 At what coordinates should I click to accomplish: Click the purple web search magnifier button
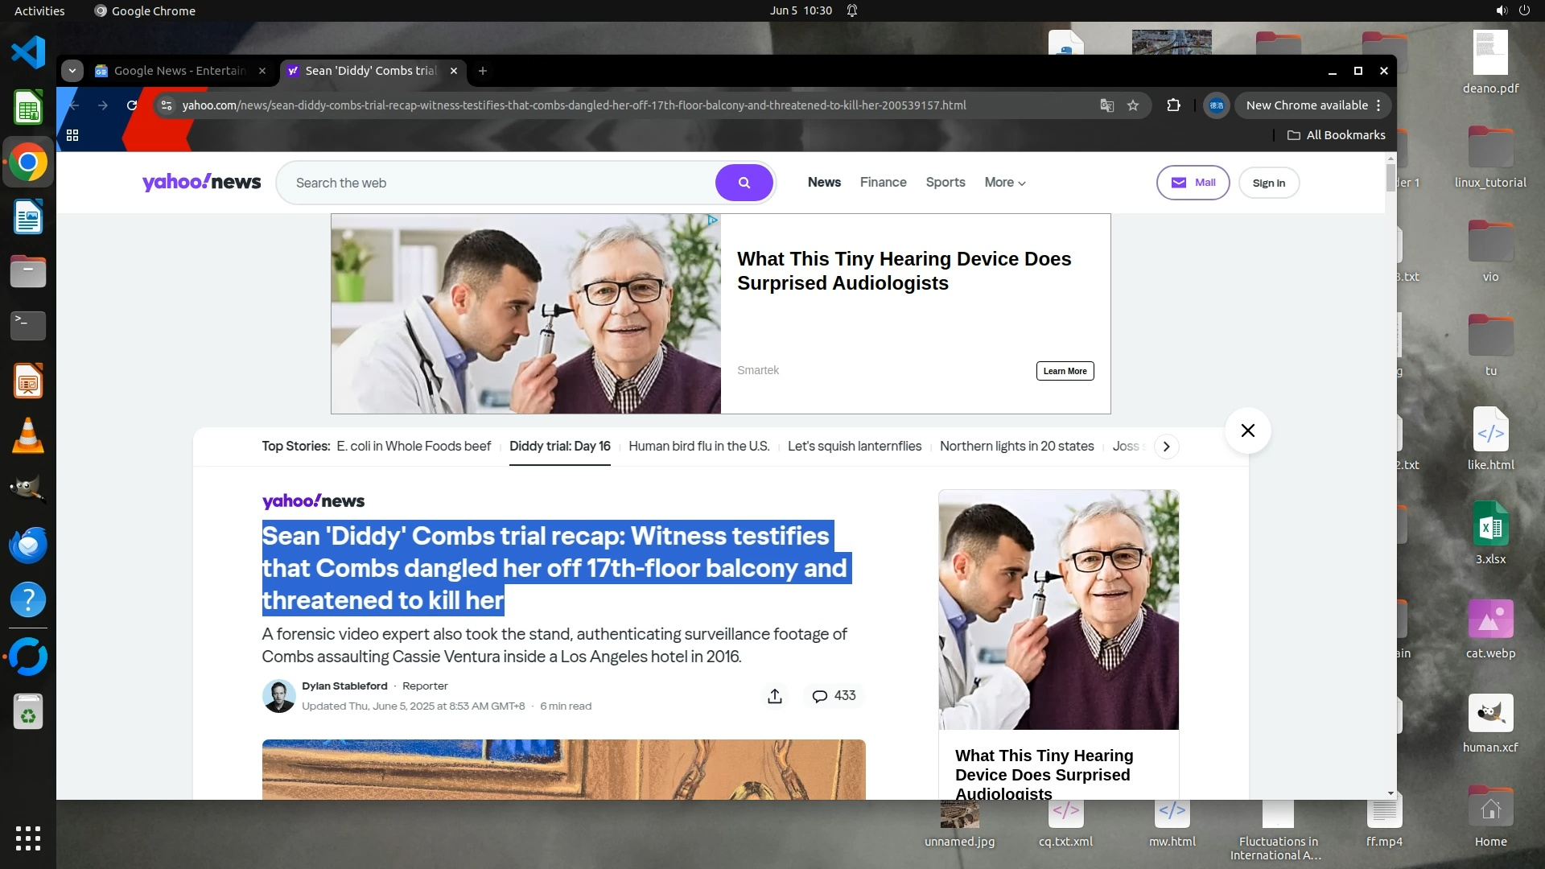(744, 183)
